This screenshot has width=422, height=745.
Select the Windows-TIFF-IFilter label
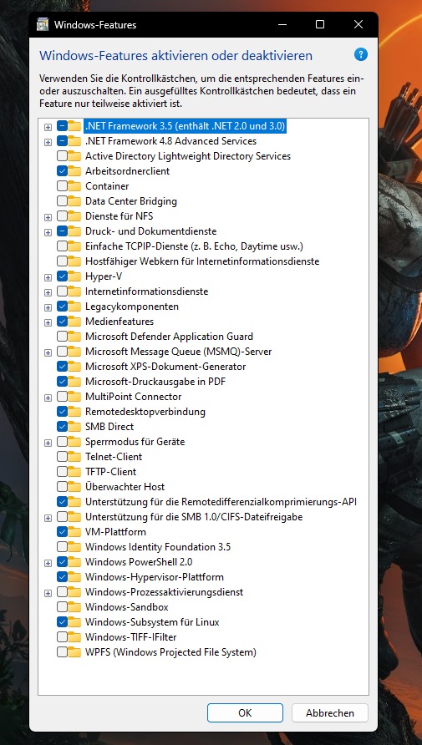(x=130, y=636)
